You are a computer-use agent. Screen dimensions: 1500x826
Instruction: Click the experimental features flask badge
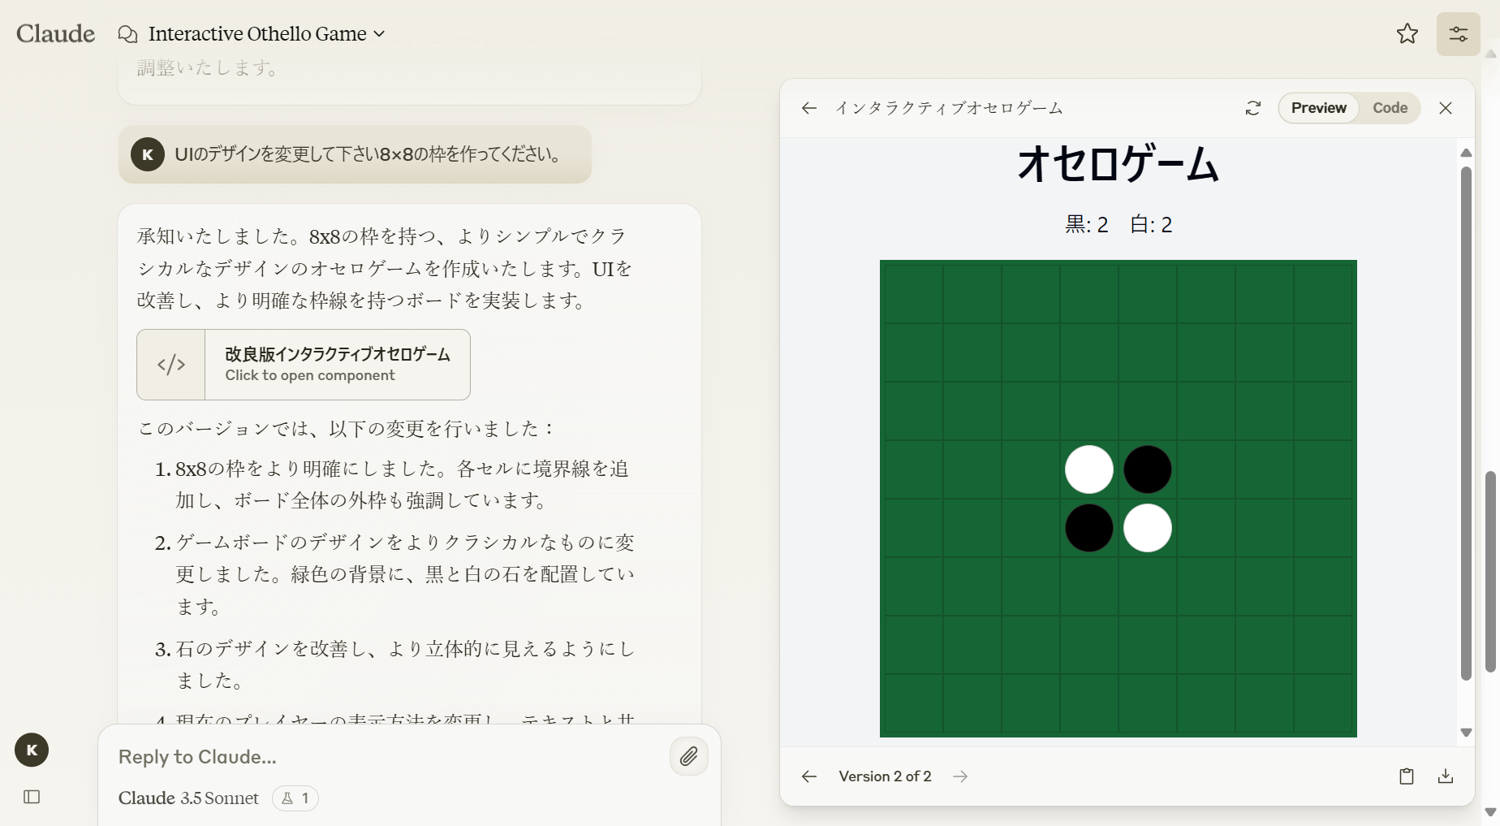click(x=295, y=798)
